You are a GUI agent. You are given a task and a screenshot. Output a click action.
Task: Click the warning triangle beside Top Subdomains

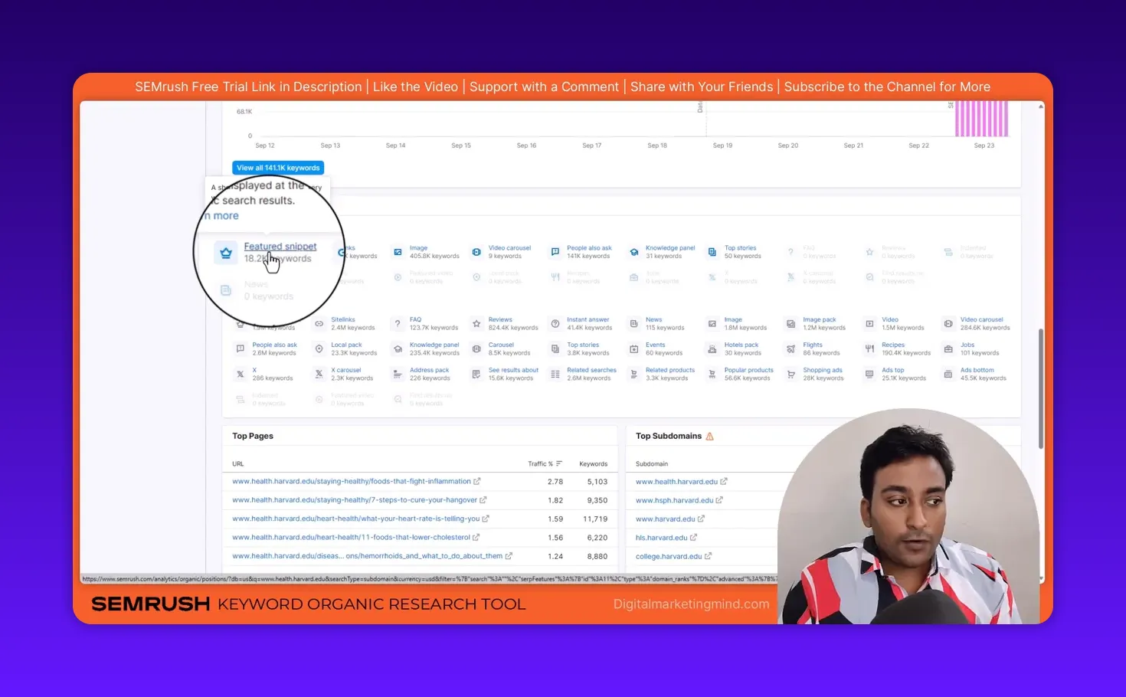[x=709, y=435]
